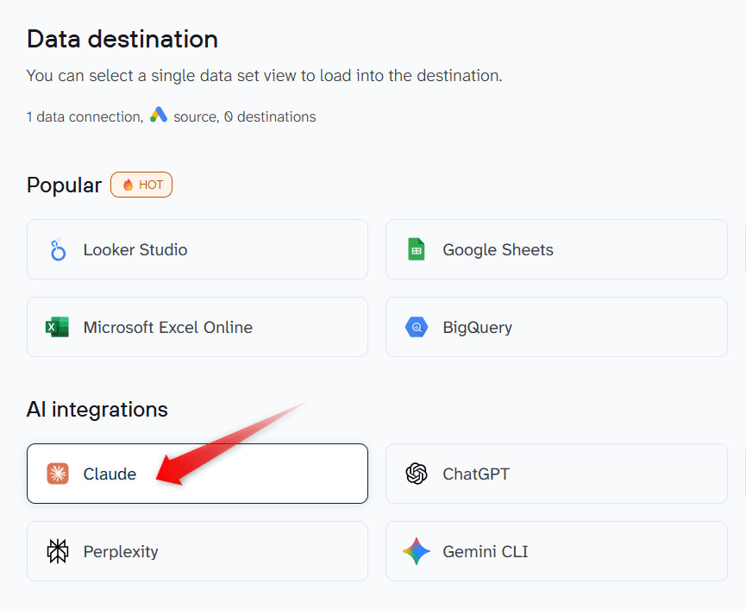Image resolution: width=746 pixels, height=609 pixels.
Task: Click the Microsoft Excel icon
Action: [58, 328]
